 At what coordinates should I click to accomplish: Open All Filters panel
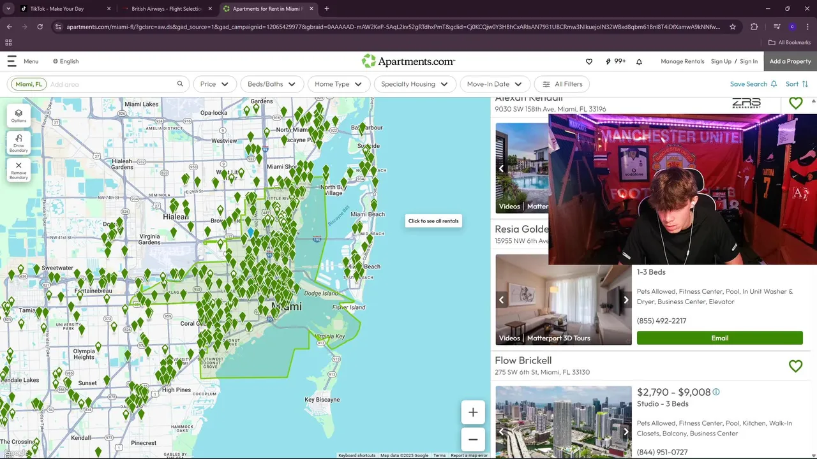[x=562, y=84]
